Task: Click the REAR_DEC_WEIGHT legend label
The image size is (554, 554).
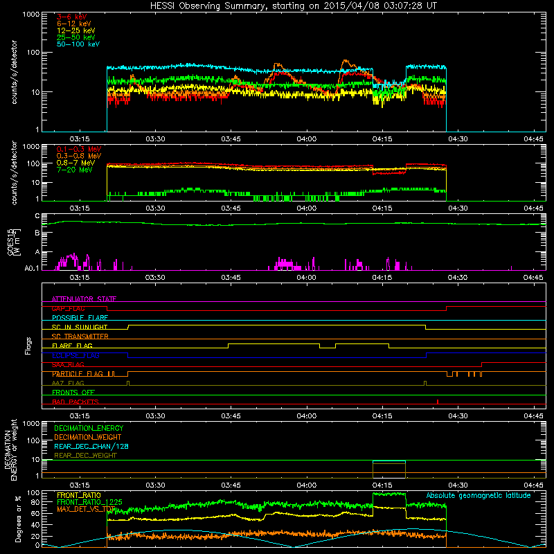Action: click(85, 456)
